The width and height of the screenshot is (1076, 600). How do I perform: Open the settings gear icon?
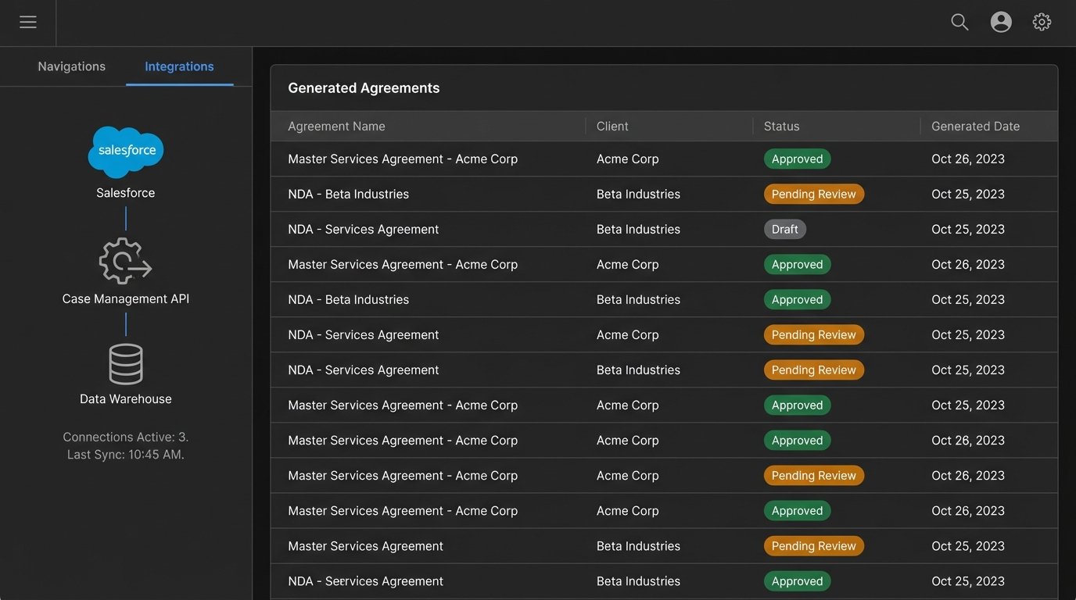click(1042, 21)
